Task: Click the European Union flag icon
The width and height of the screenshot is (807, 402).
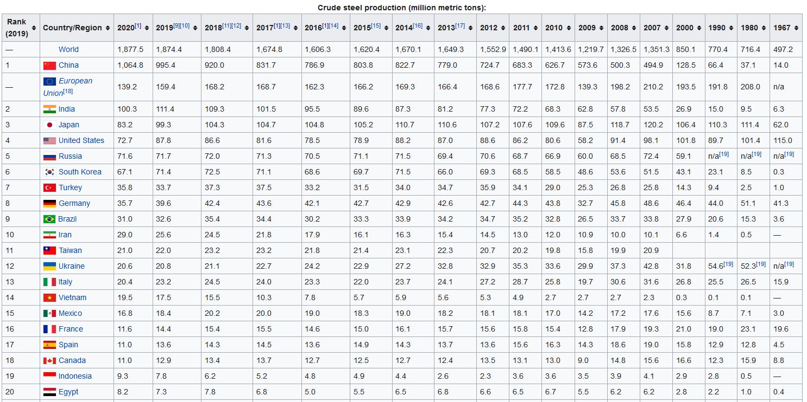Action: click(50, 81)
